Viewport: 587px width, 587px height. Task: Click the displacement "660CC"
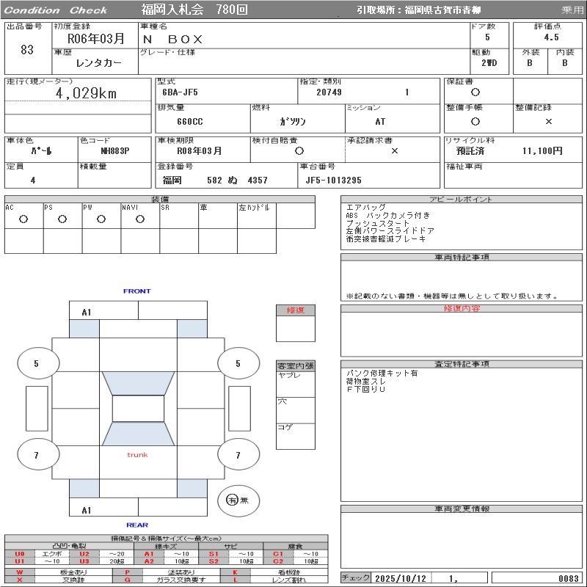point(190,122)
